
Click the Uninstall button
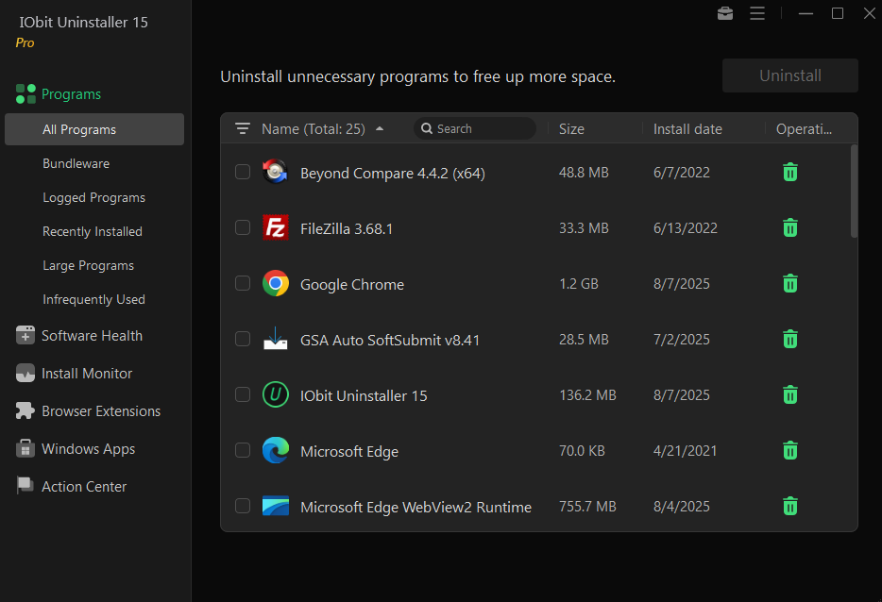tap(789, 75)
